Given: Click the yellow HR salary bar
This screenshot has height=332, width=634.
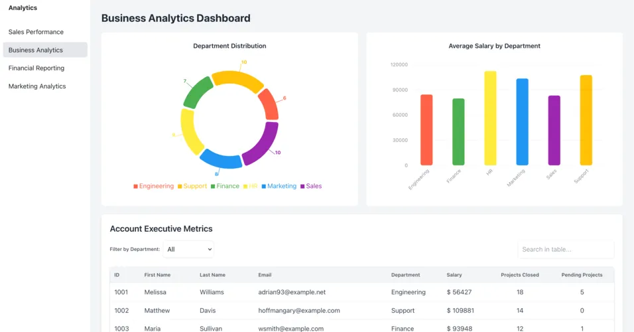Looking at the screenshot, I should (491, 118).
